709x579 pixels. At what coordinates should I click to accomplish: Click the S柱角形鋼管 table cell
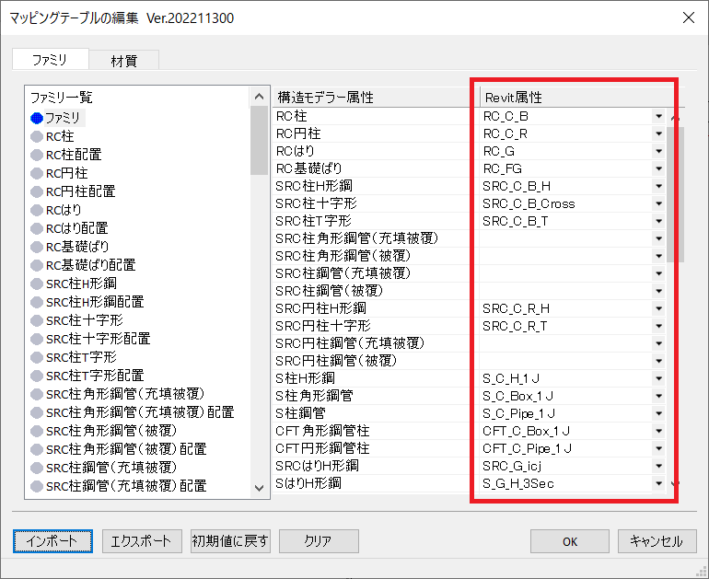pyautogui.click(x=376, y=396)
